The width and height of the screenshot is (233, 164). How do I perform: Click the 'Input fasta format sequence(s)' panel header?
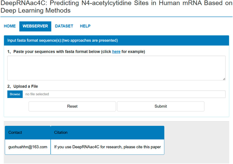pyautogui.click(x=62, y=41)
